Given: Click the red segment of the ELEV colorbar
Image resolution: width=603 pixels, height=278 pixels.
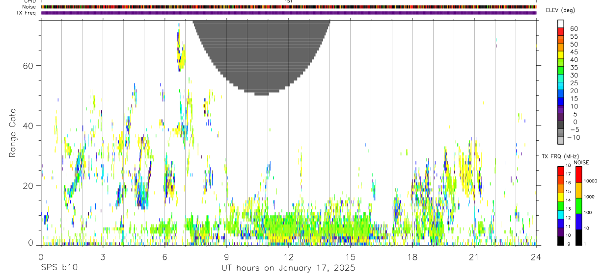Looking at the screenshot, I should click(561, 32).
